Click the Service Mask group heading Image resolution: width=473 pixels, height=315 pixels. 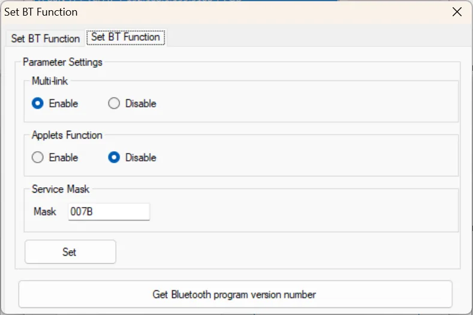[x=61, y=189]
